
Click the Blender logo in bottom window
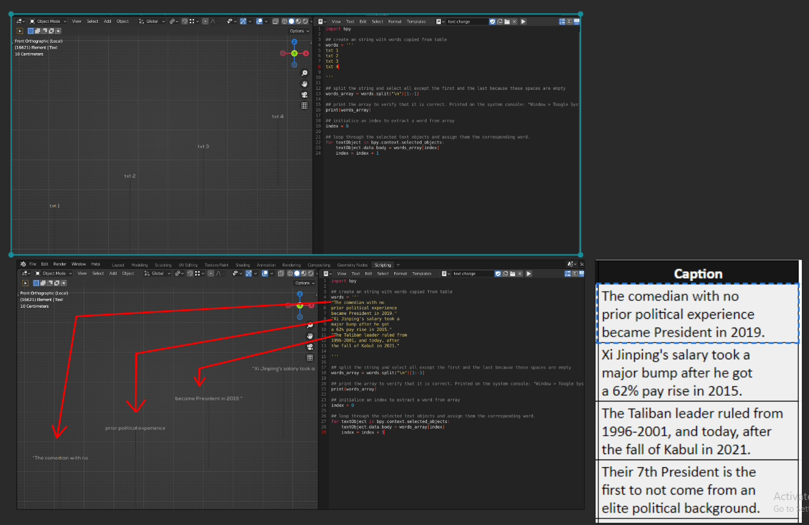[x=23, y=264]
